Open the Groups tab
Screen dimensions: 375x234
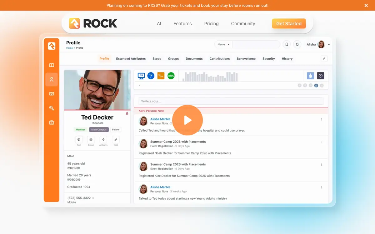point(173,59)
